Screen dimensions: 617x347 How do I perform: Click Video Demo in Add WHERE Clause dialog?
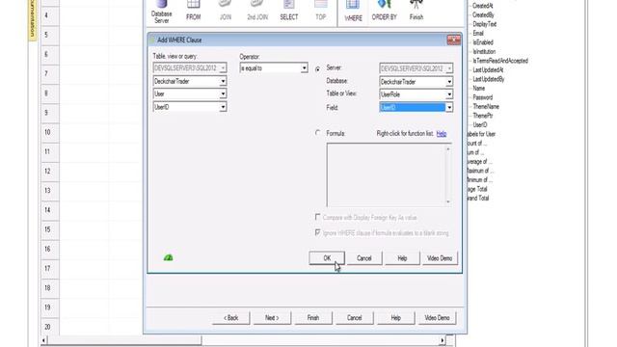[x=440, y=258]
